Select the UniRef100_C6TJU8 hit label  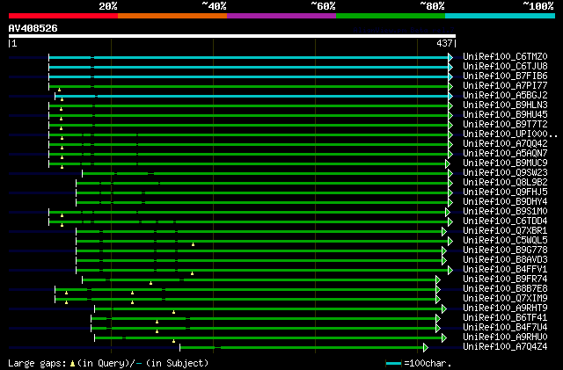coord(505,67)
